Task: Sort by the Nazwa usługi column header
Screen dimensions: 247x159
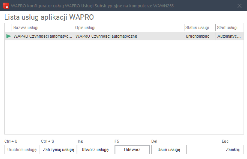Action: [x=43, y=28]
